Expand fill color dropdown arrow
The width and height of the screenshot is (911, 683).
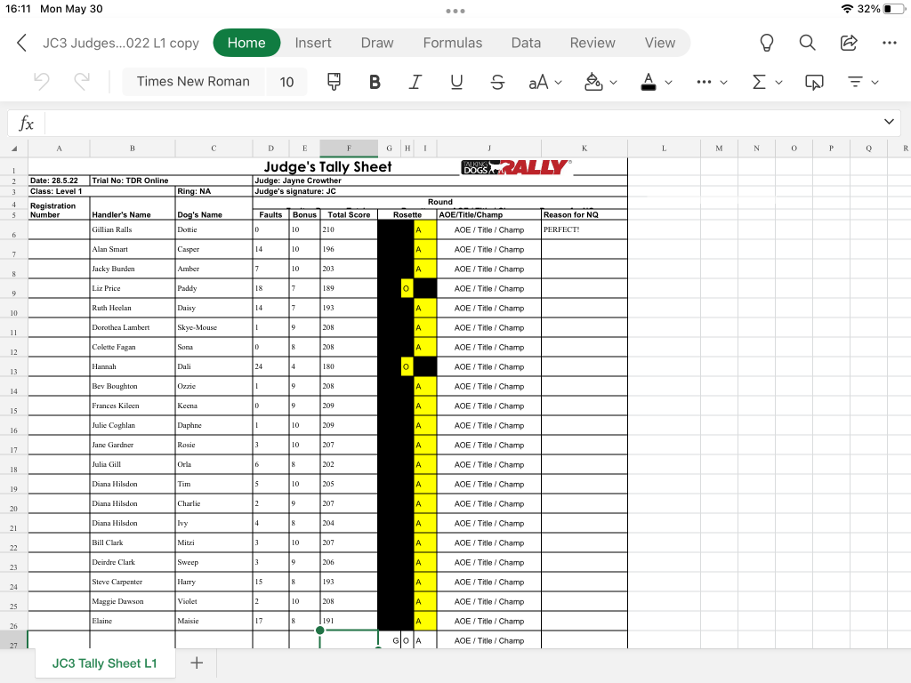(x=613, y=83)
